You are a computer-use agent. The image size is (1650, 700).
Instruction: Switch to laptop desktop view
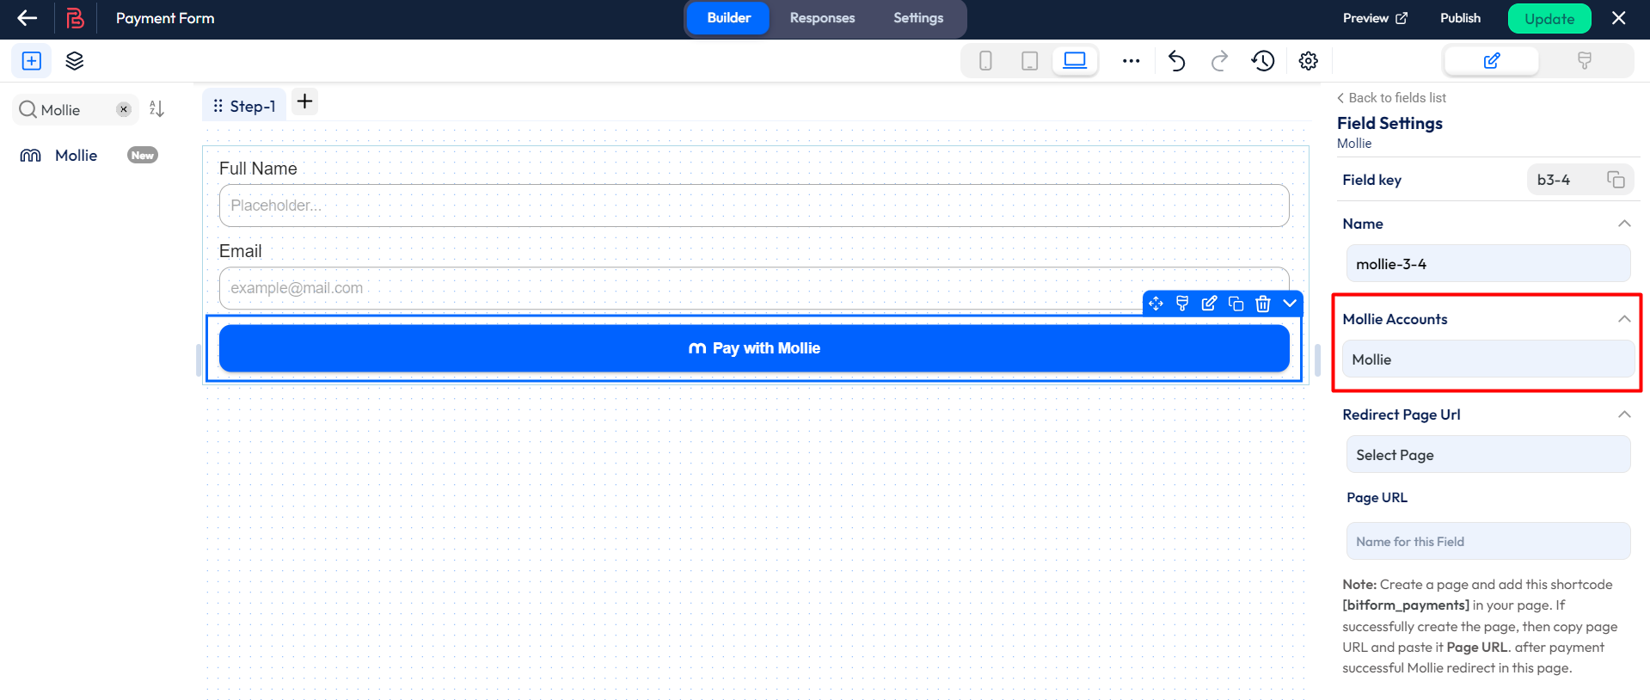click(x=1075, y=61)
